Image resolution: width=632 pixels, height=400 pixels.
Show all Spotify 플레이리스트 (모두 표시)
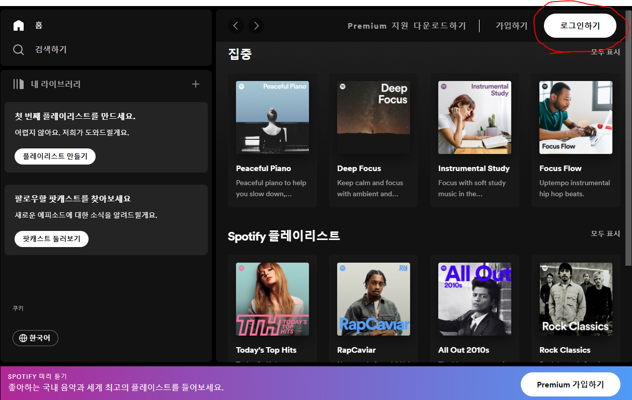click(605, 234)
